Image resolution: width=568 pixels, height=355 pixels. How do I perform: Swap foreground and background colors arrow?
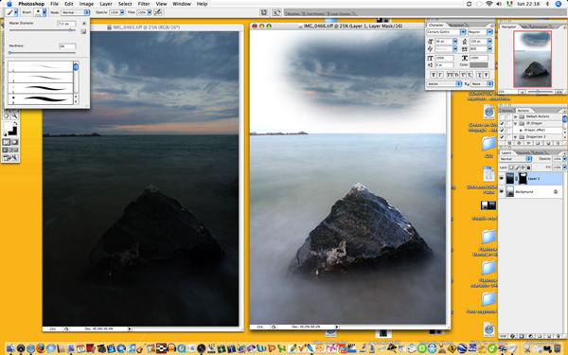(15, 124)
